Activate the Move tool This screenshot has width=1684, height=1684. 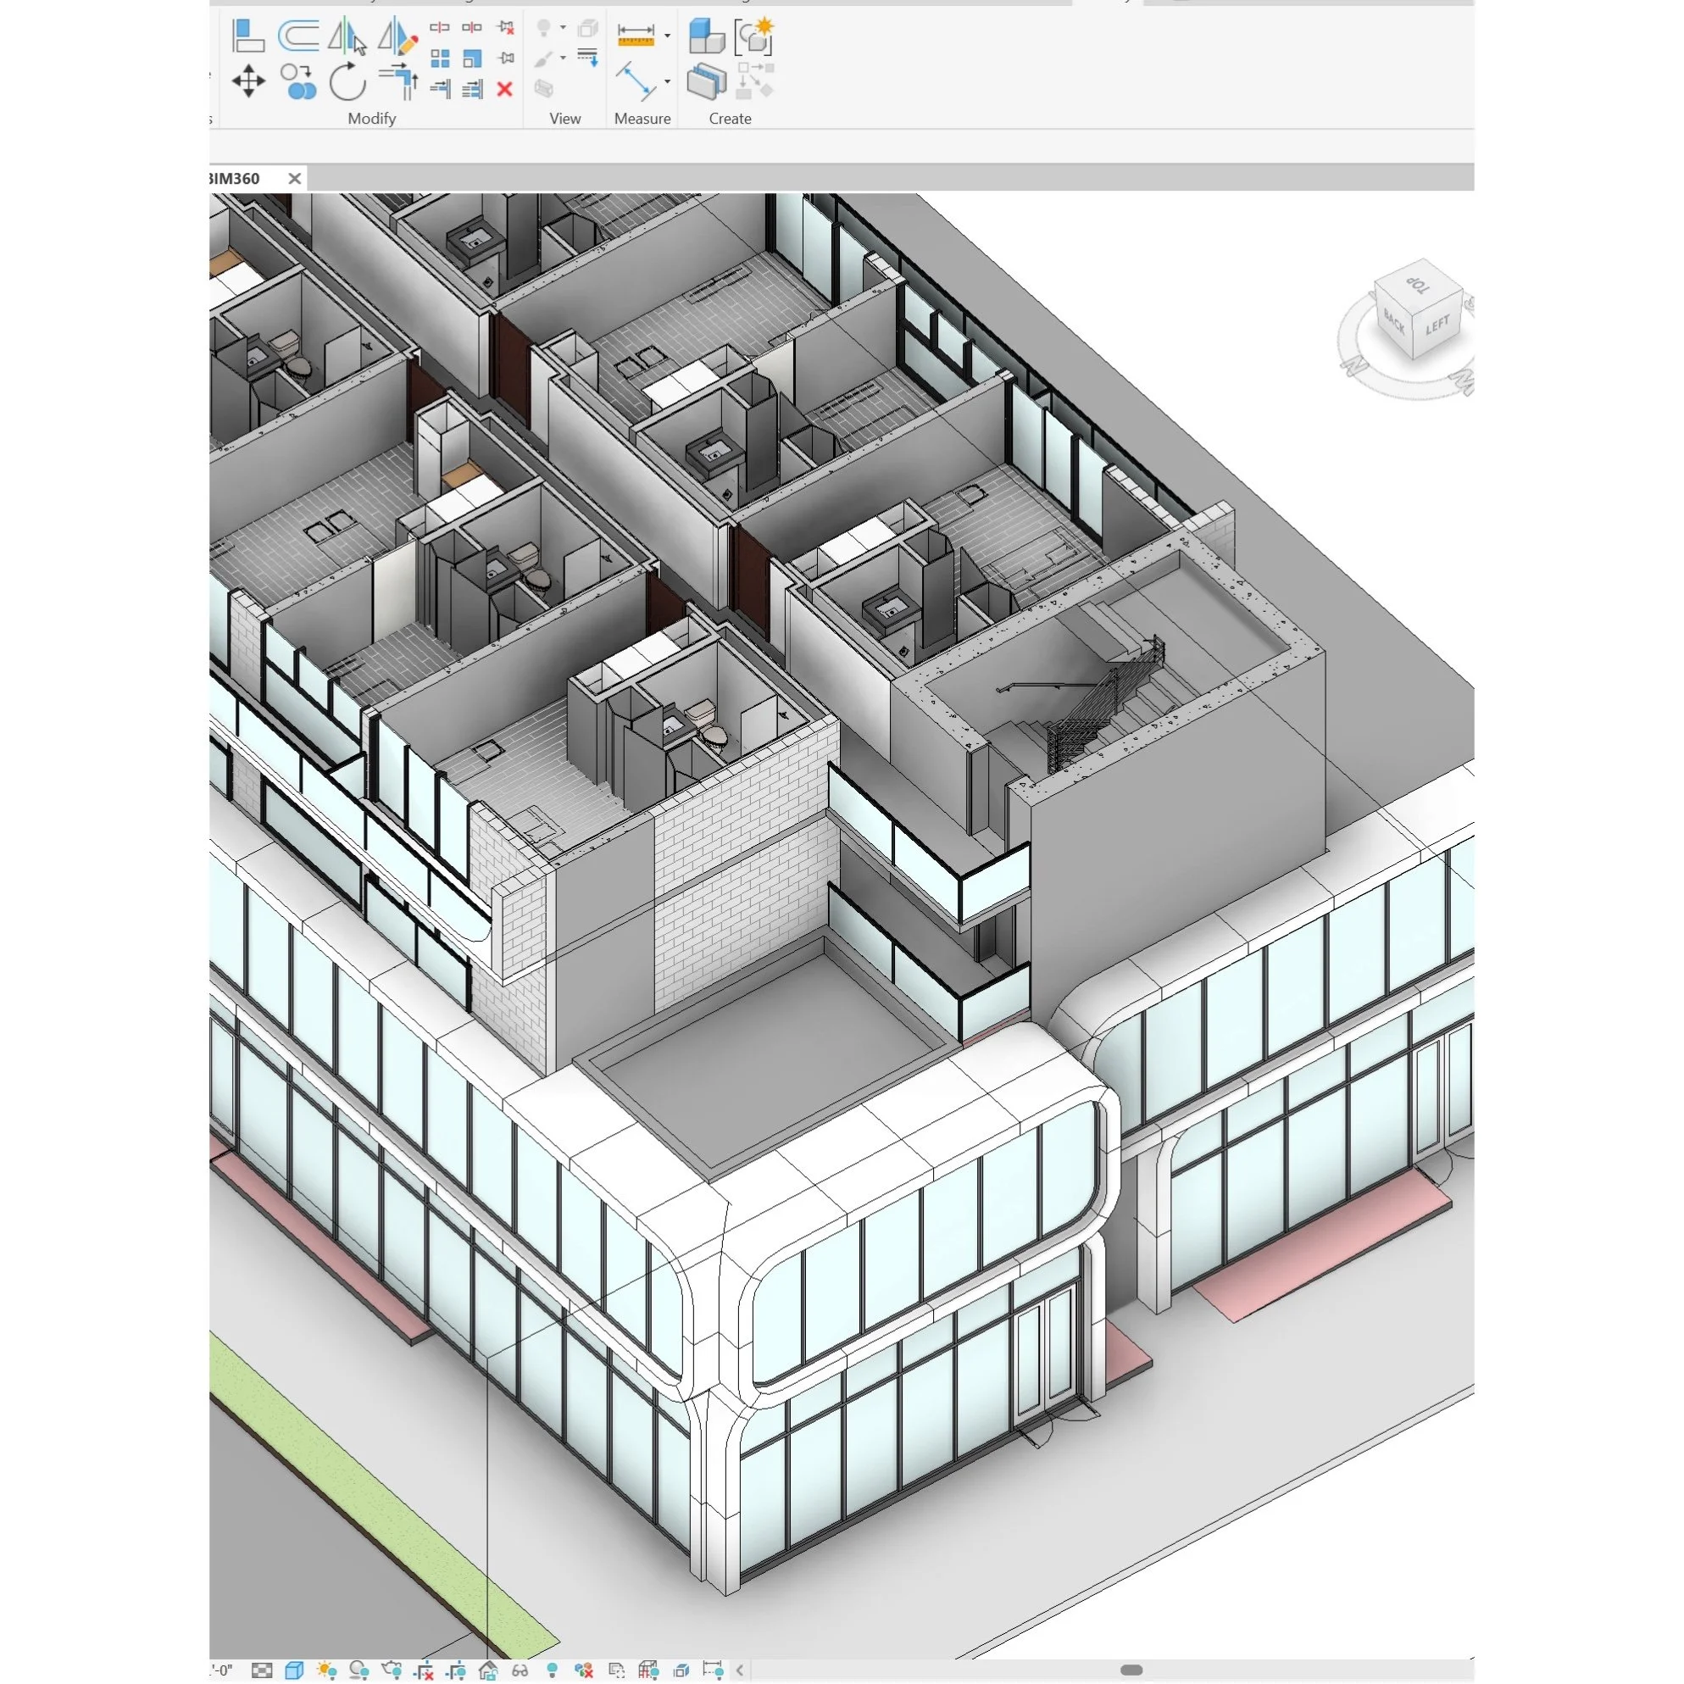coord(248,82)
